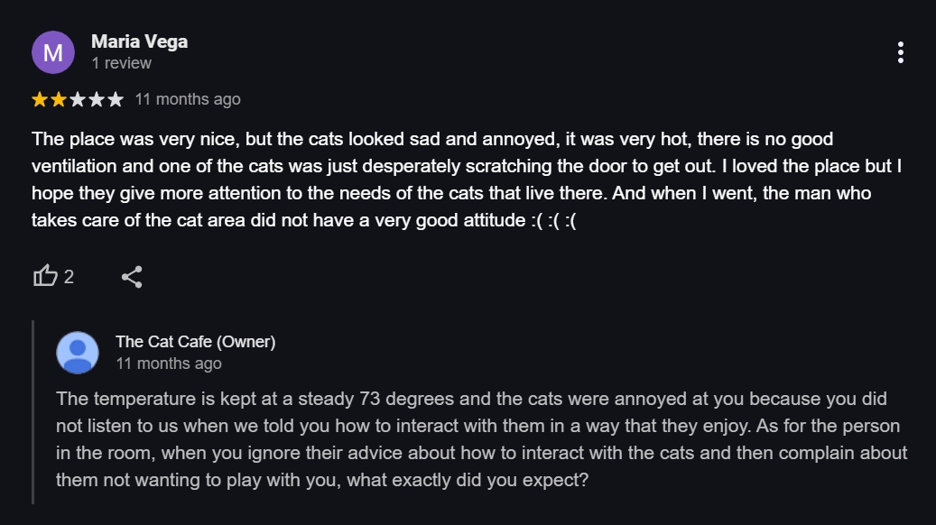The width and height of the screenshot is (936, 525).
Task: Click the fourth rating star
Action: click(97, 99)
